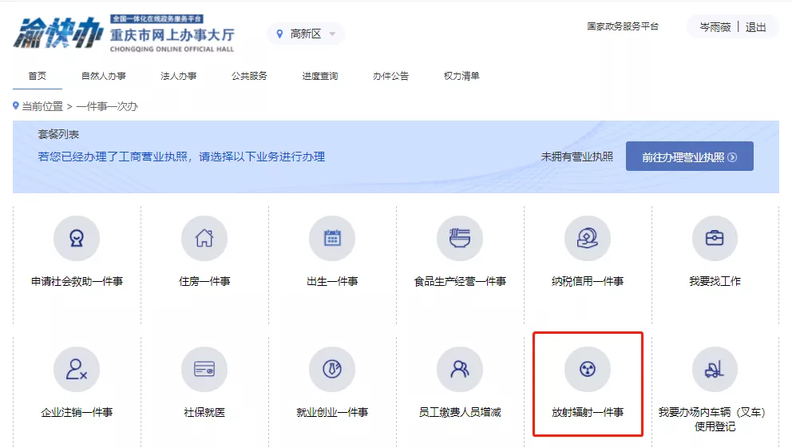Screen dimensions: 792x448
Task: Go to the 进度查询 tab
Action: point(319,76)
